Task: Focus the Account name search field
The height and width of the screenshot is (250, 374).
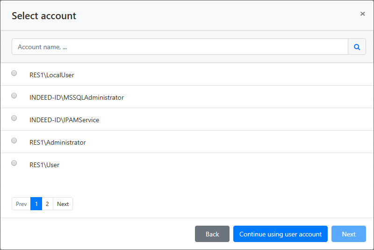Action: (x=180, y=47)
